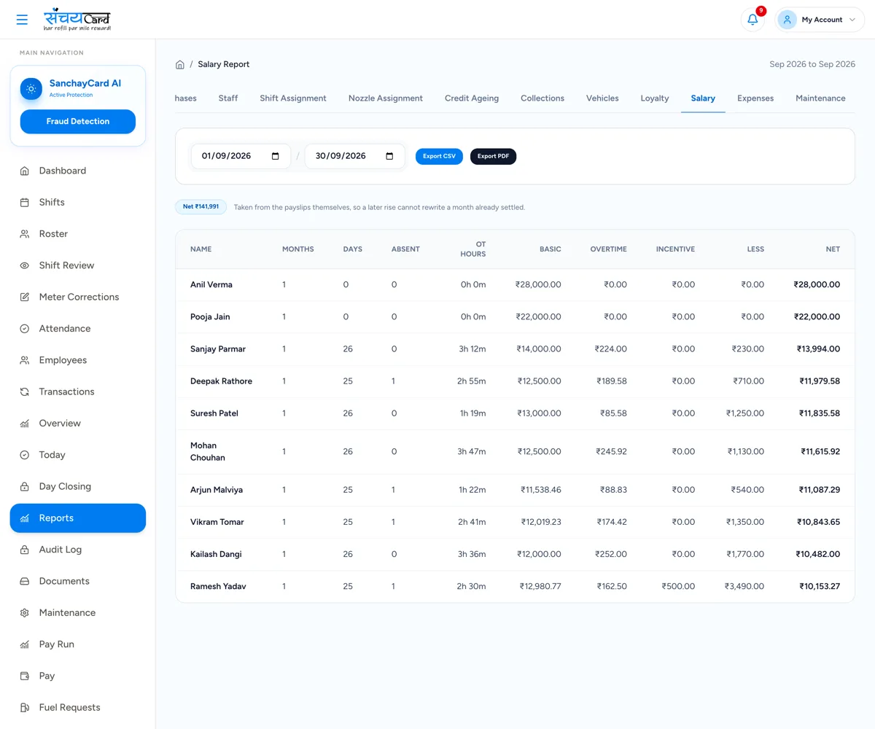Click the Day Closing lock icon
Image resolution: width=875 pixels, height=729 pixels.
[x=24, y=486]
